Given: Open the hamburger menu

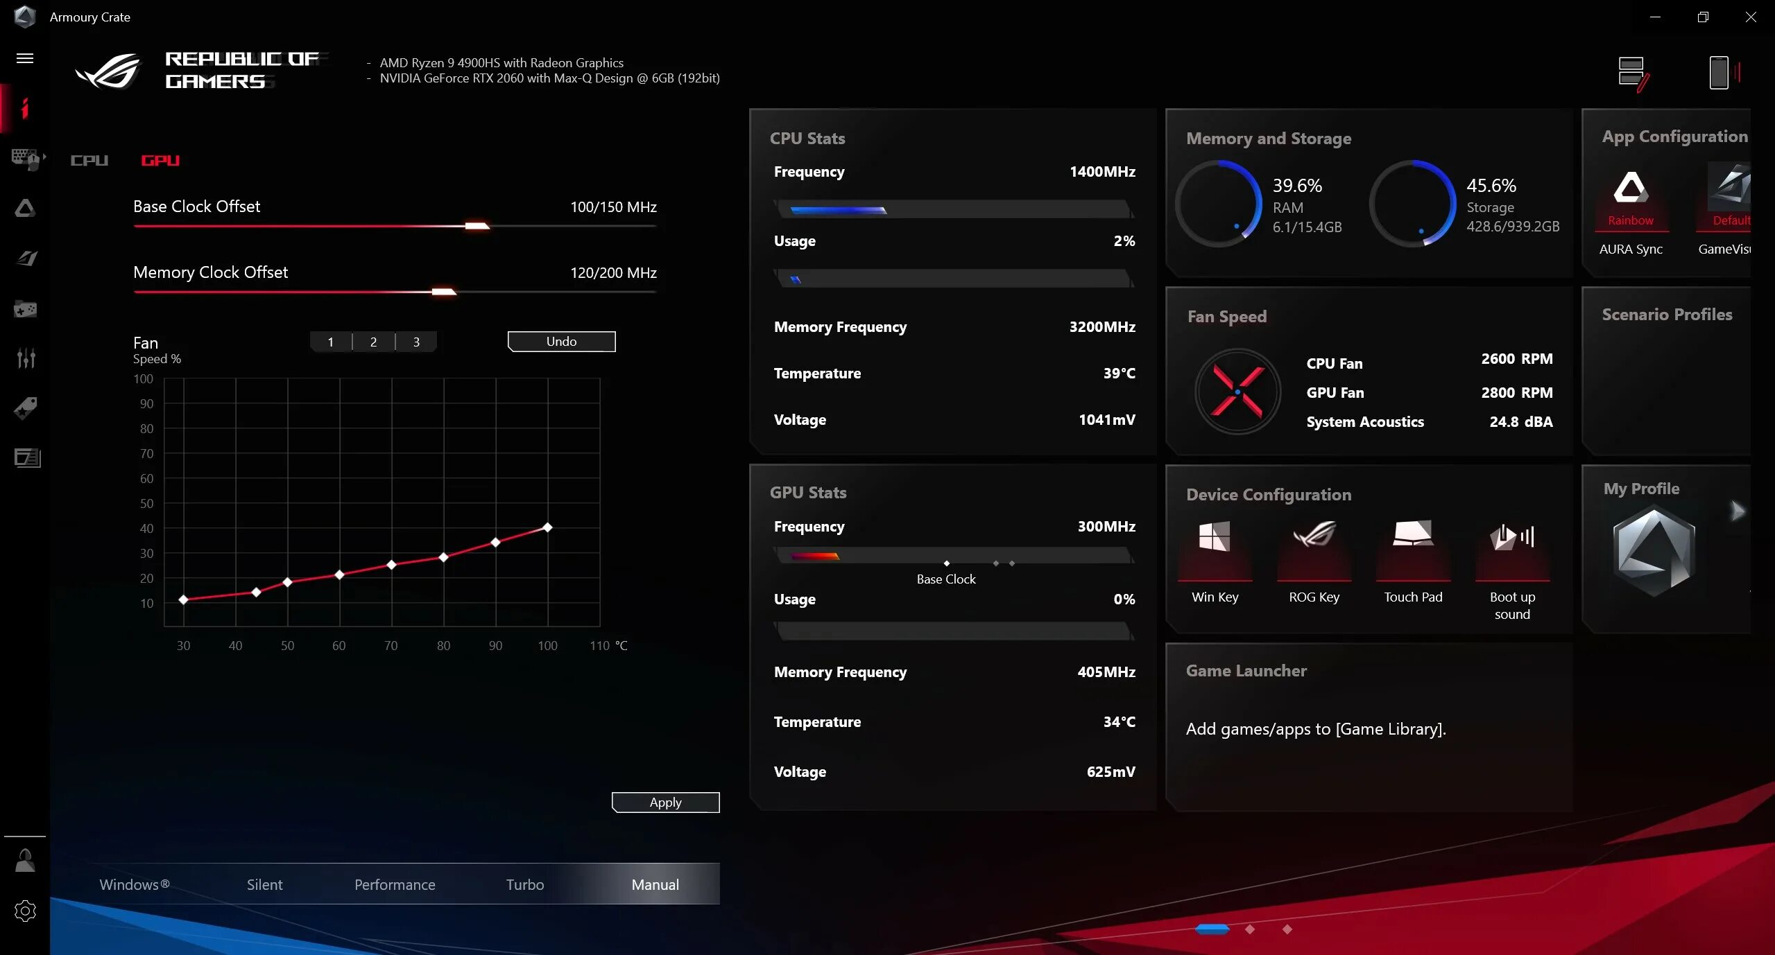Looking at the screenshot, I should 25,58.
